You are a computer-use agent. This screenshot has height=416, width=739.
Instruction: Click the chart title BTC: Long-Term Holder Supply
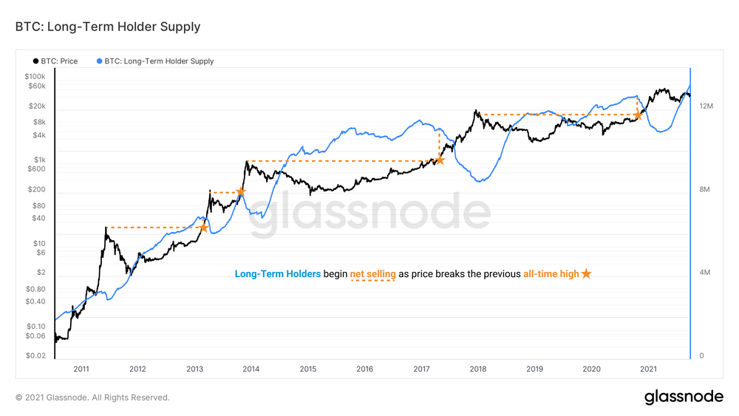[x=108, y=27]
